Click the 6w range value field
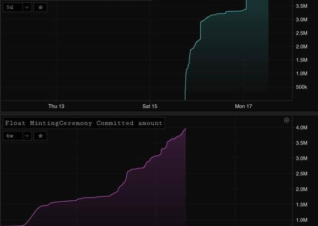The image size is (318, 226). [12, 136]
